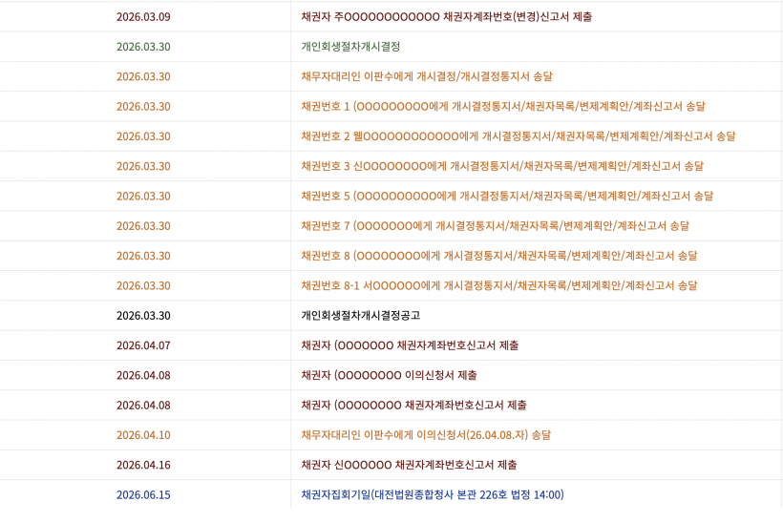The width and height of the screenshot is (783, 522).
Task: Click the 채권자 이의신청서 제출 entry
Action: point(389,375)
